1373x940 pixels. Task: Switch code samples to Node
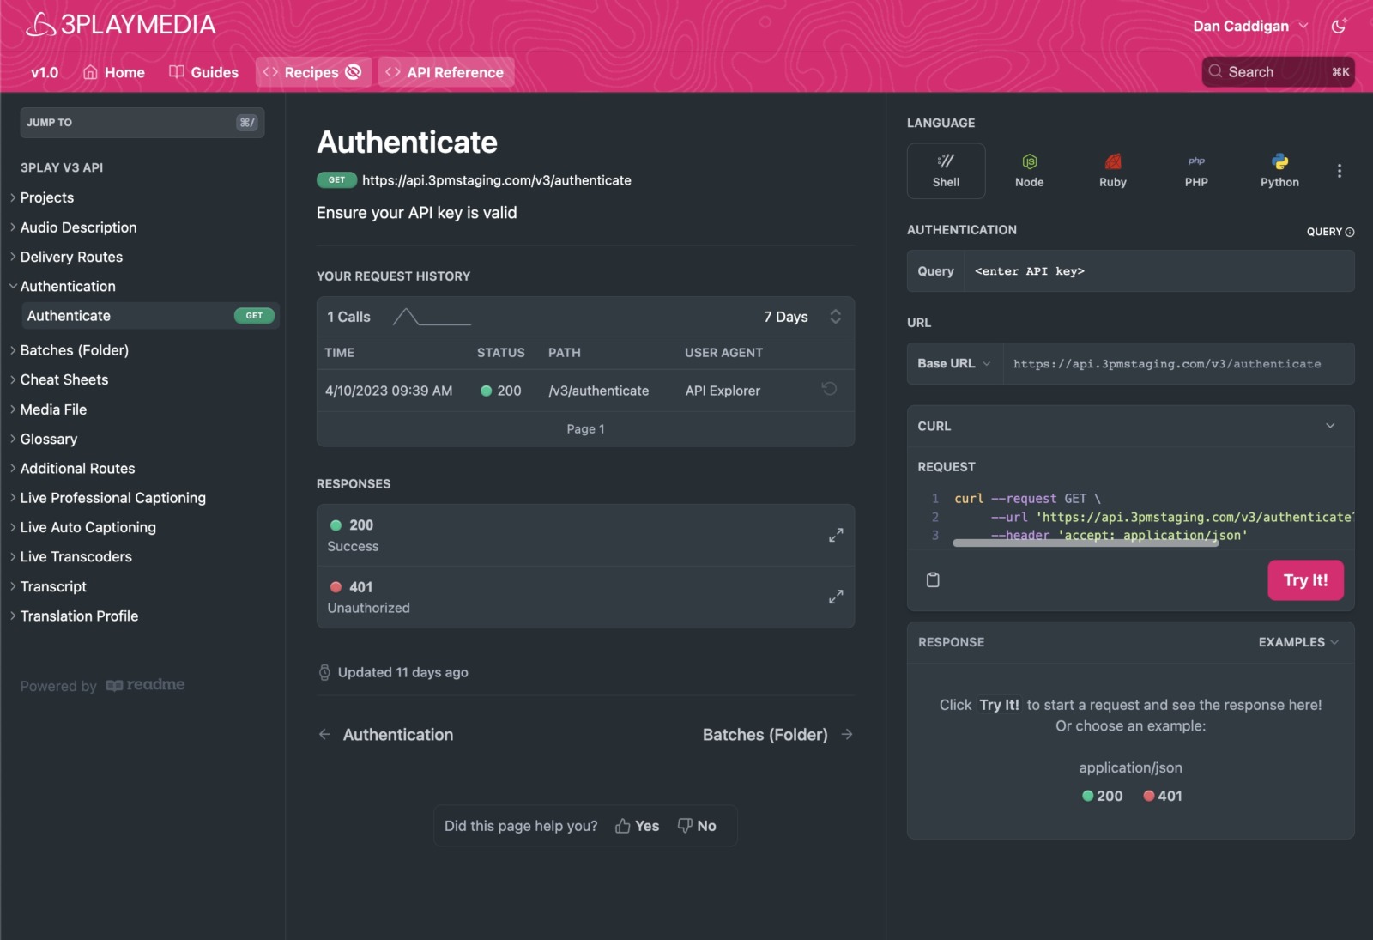(1029, 170)
